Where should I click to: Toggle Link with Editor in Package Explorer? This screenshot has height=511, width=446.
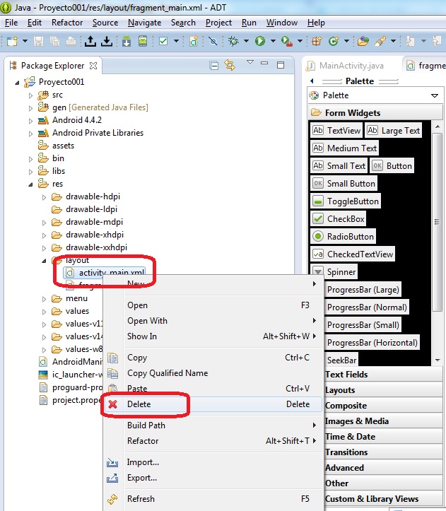(x=230, y=66)
